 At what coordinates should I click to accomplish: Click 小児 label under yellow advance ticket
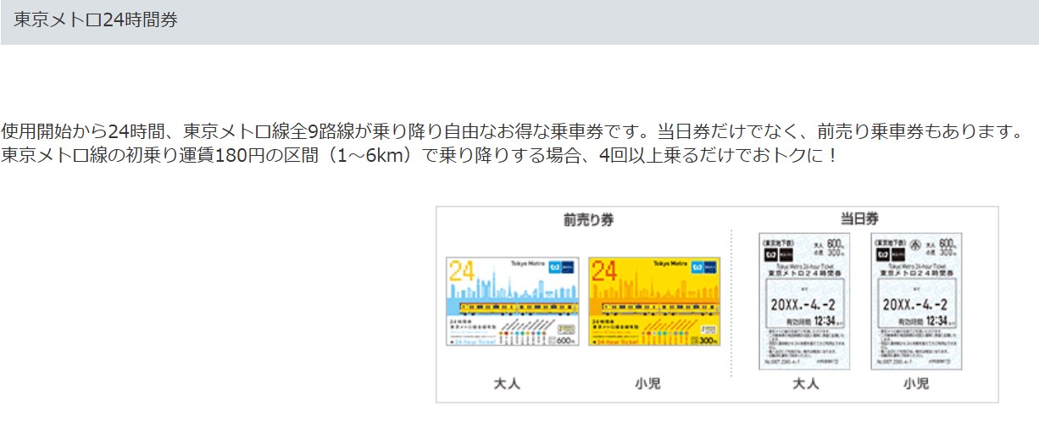(647, 384)
